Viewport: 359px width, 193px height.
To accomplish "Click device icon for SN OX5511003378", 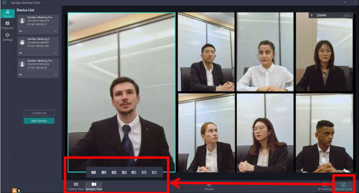I will (22, 20).
